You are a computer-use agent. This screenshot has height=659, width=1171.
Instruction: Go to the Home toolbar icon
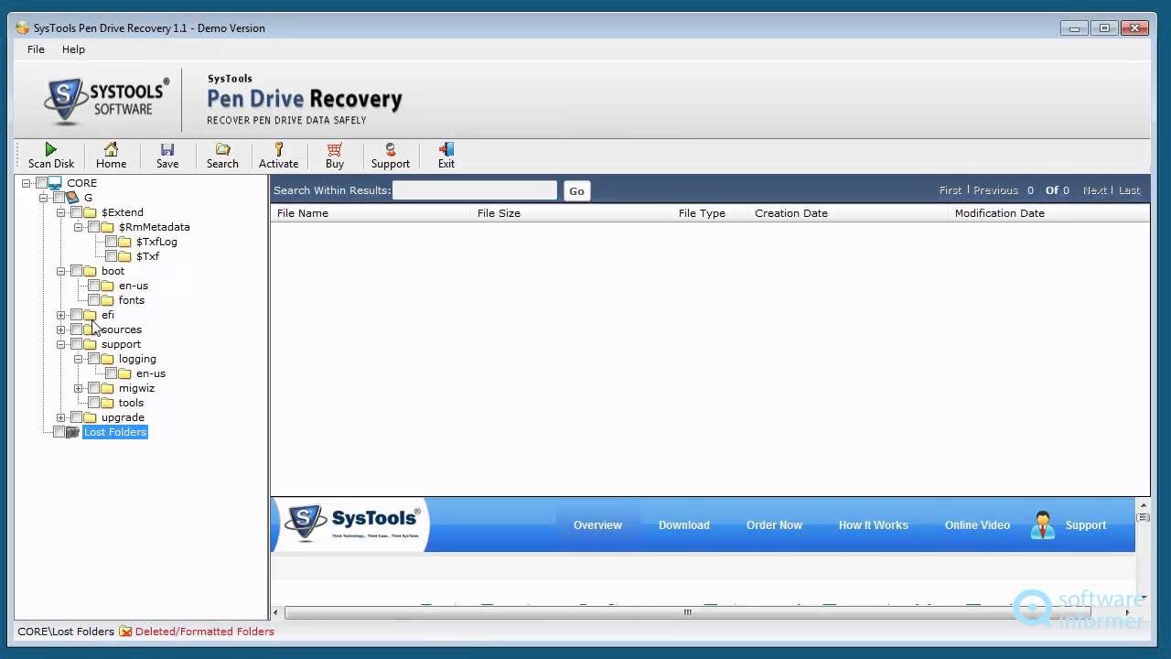point(111,156)
